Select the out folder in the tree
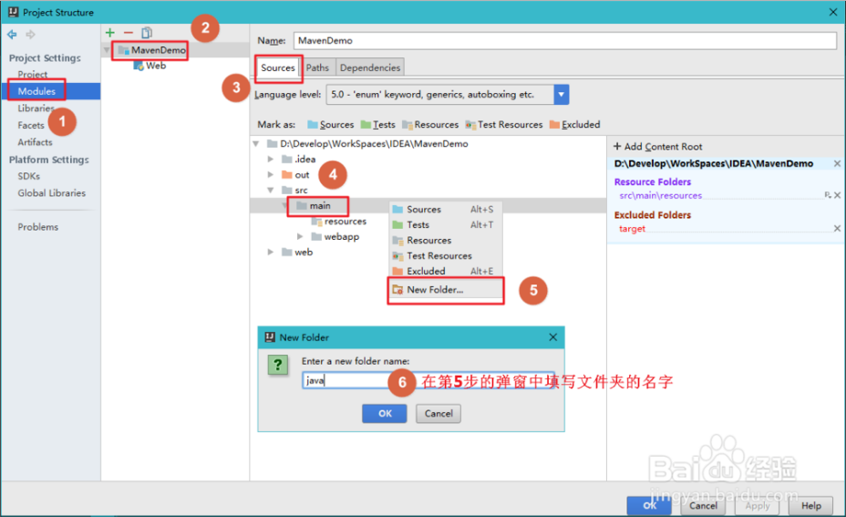846x517 pixels. 296,175
